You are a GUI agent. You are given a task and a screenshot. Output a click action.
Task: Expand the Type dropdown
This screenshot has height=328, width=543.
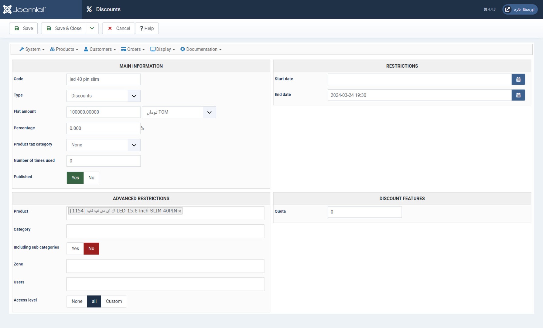(103, 96)
